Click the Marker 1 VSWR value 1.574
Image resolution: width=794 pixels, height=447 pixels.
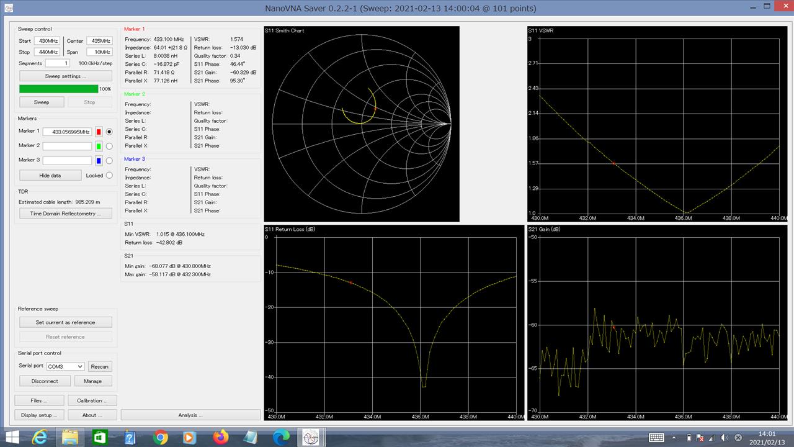point(236,39)
